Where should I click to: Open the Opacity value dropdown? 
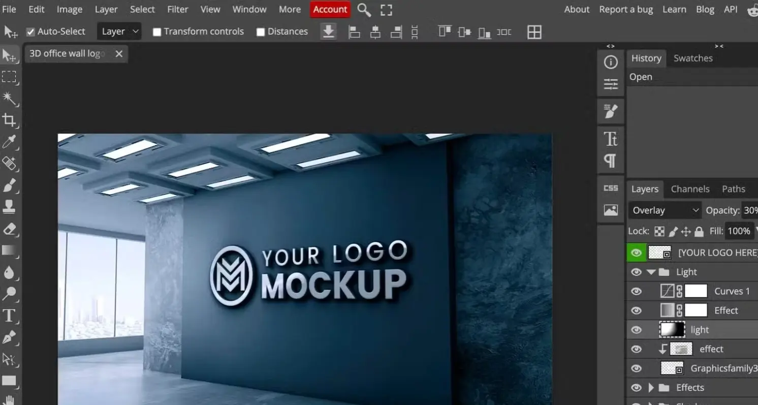(x=750, y=210)
